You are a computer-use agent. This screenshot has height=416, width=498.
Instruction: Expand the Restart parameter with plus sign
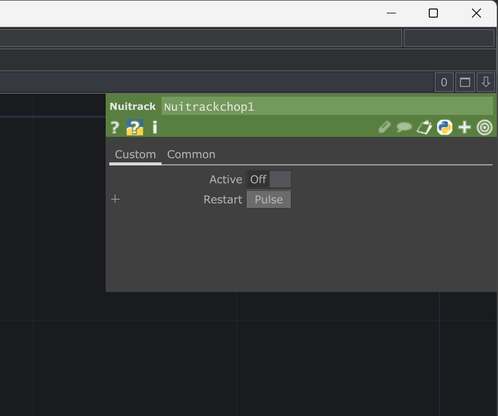point(115,199)
